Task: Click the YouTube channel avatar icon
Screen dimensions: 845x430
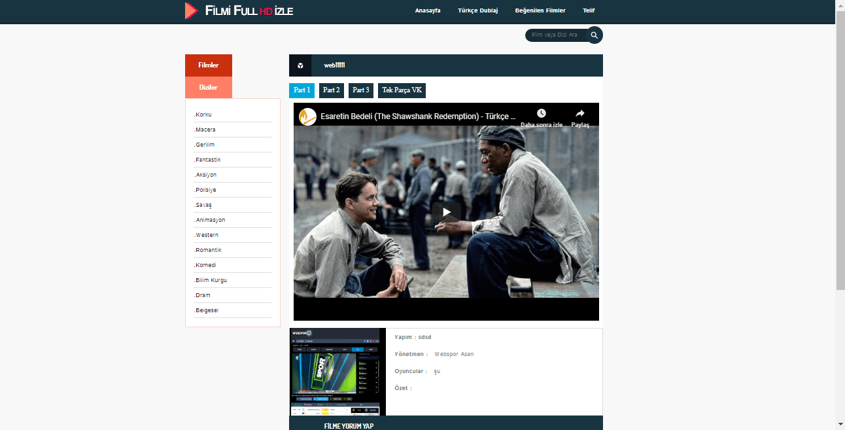Action: pos(307,117)
